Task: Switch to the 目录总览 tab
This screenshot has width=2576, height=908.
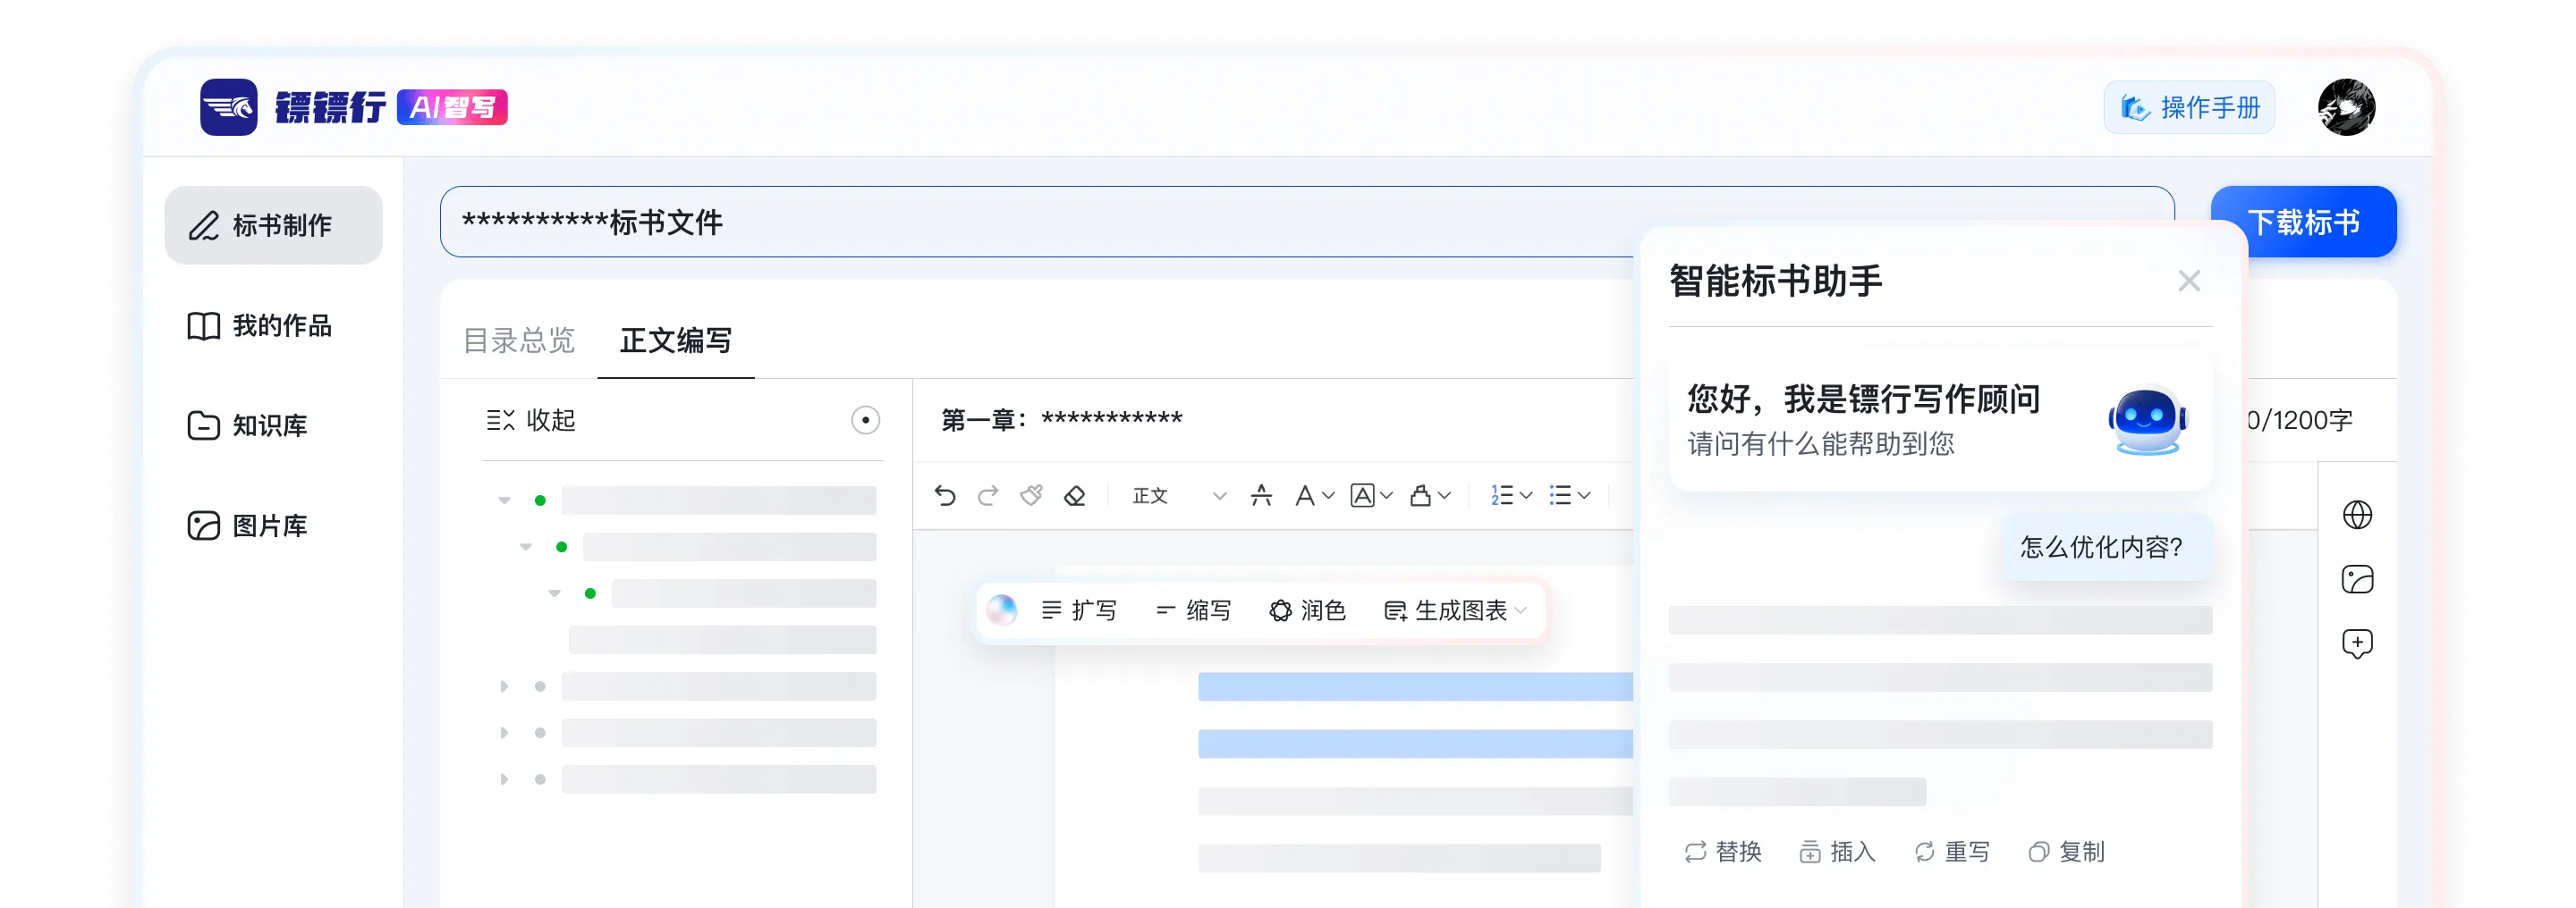Action: point(519,340)
